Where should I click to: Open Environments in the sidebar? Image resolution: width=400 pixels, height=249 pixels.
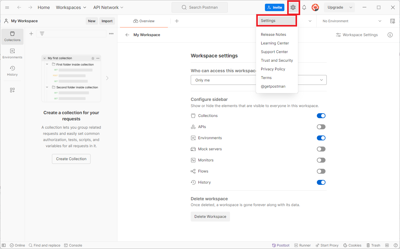coord(12,54)
